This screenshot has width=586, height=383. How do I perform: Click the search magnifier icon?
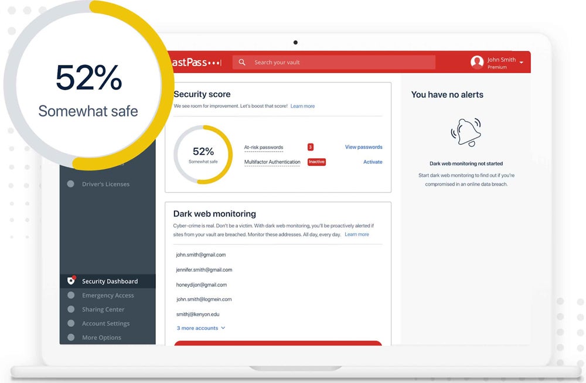[242, 62]
